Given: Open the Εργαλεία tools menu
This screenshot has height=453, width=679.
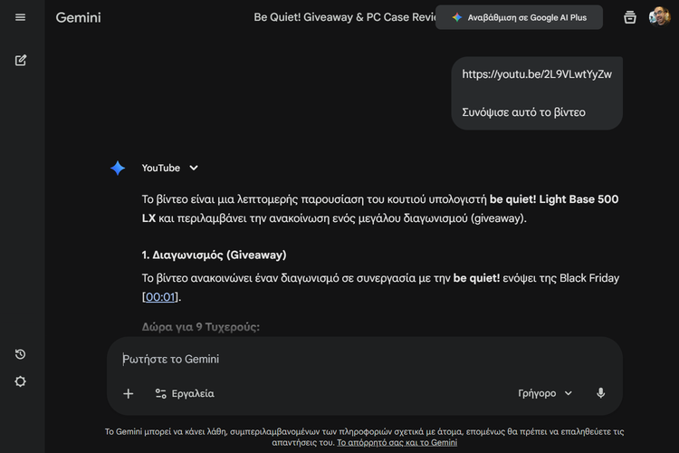Looking at the screenshot, I should pos(185,393).
